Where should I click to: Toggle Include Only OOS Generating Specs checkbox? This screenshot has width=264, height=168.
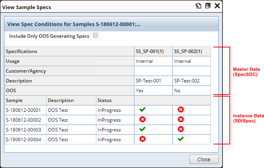click(96, 35)
